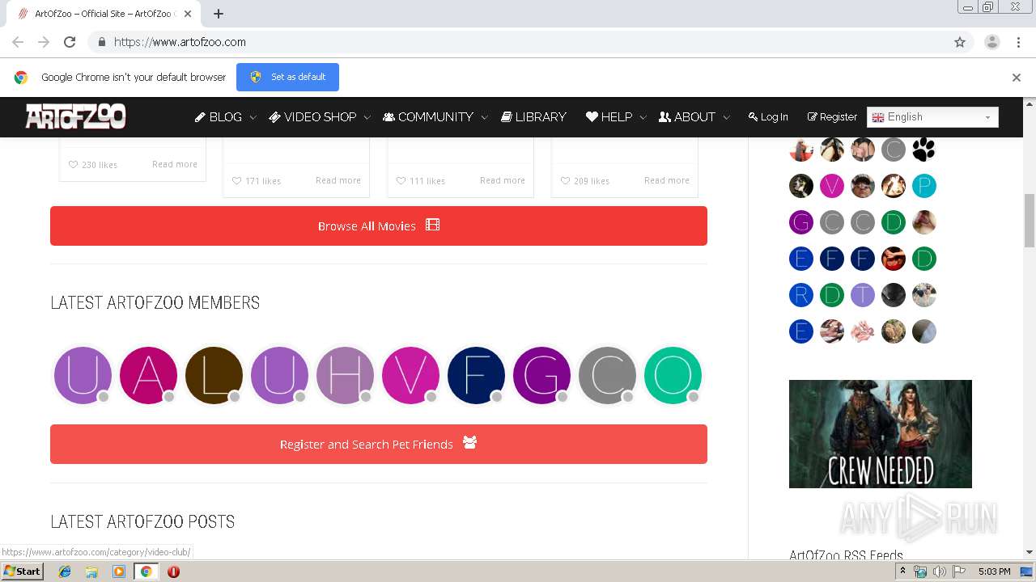
Task: Click the Browse All Movies button
Action: click(379, 226)
